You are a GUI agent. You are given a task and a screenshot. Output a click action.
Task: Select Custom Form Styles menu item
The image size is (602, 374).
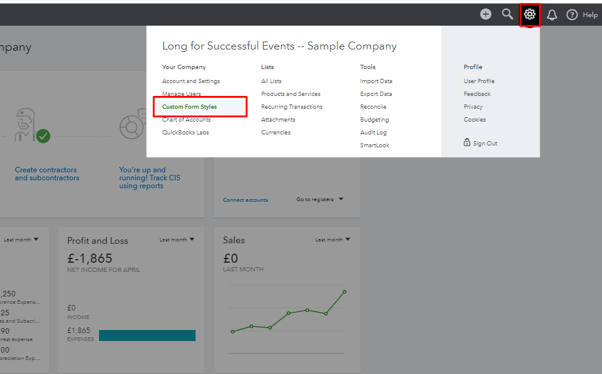pos(189,107)
